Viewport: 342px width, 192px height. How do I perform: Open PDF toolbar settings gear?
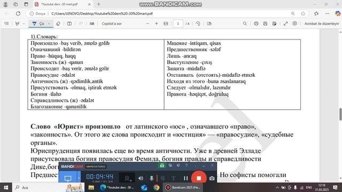tap(294, 23)
